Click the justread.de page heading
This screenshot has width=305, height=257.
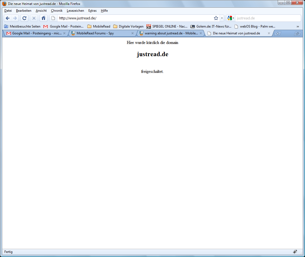pyautogui.click(x=152, y=54)
